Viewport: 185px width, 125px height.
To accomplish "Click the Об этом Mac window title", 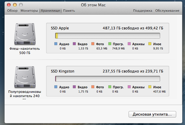I will [93, 5].
